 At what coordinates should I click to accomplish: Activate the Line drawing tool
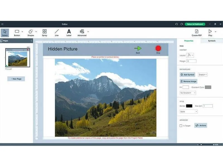tap(57, 33)
